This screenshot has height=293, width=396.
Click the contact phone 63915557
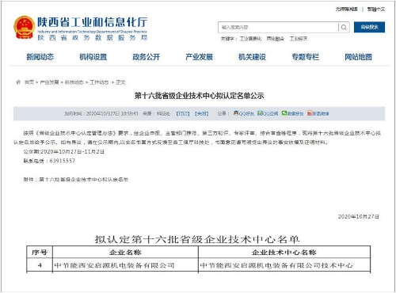click(x=63, y=161)
